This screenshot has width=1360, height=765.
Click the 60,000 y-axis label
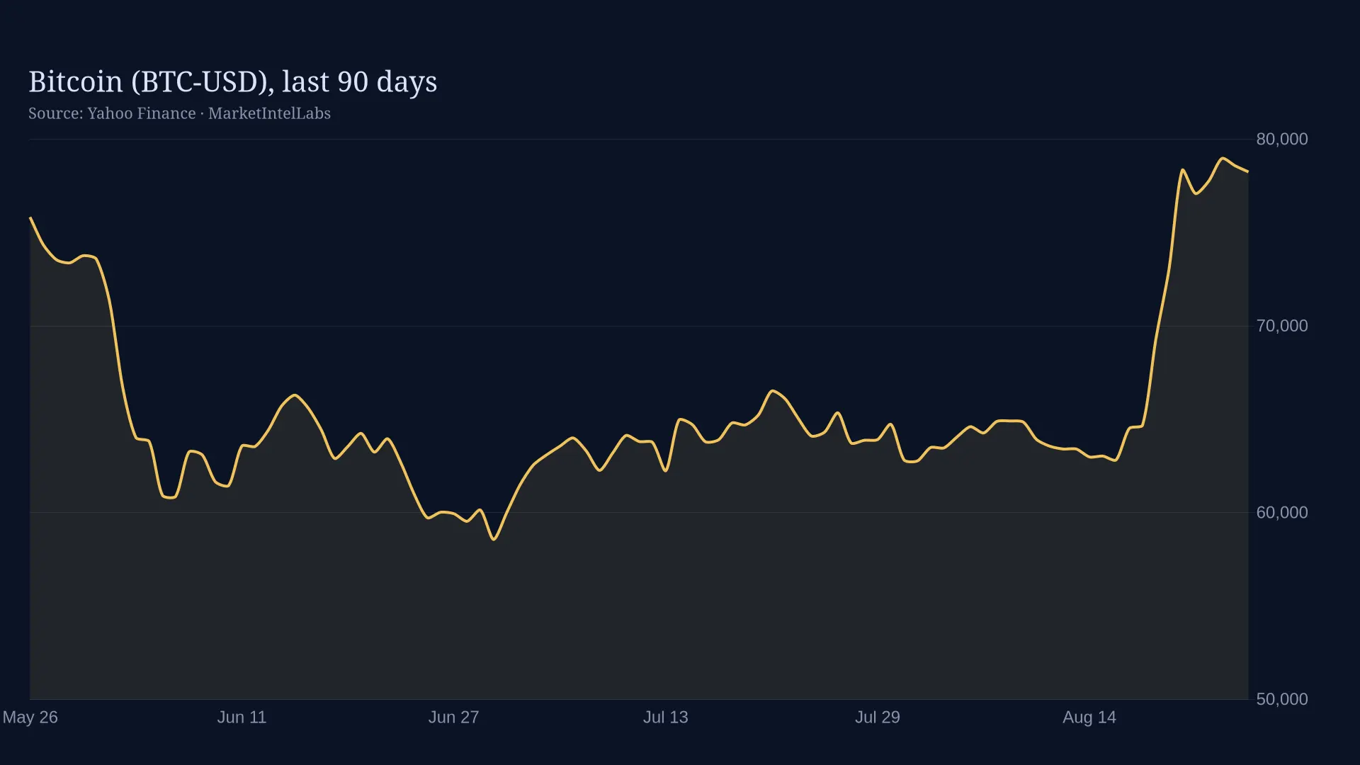pos(1282,512)
